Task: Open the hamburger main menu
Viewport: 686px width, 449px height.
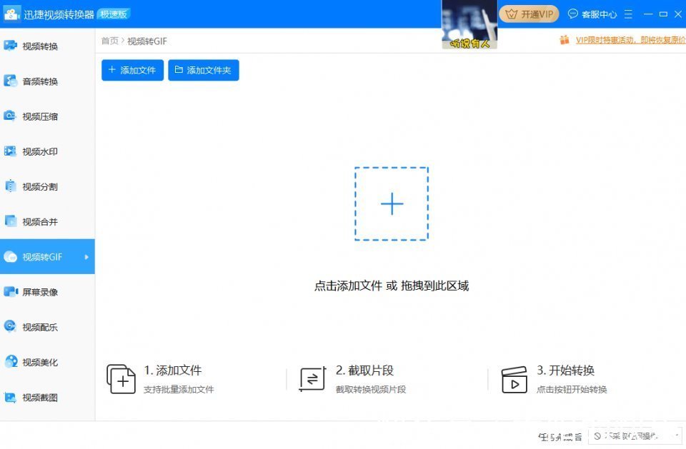Action: [627, 14]
